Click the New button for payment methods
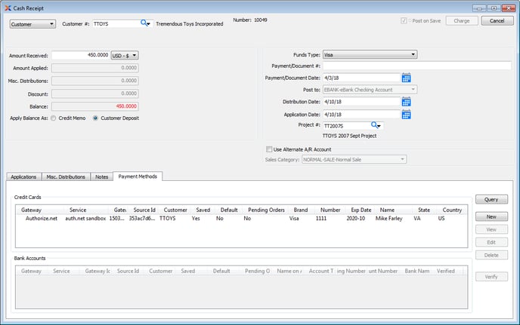Viewport: 520px width, 325px height. [x=491, y=216]
